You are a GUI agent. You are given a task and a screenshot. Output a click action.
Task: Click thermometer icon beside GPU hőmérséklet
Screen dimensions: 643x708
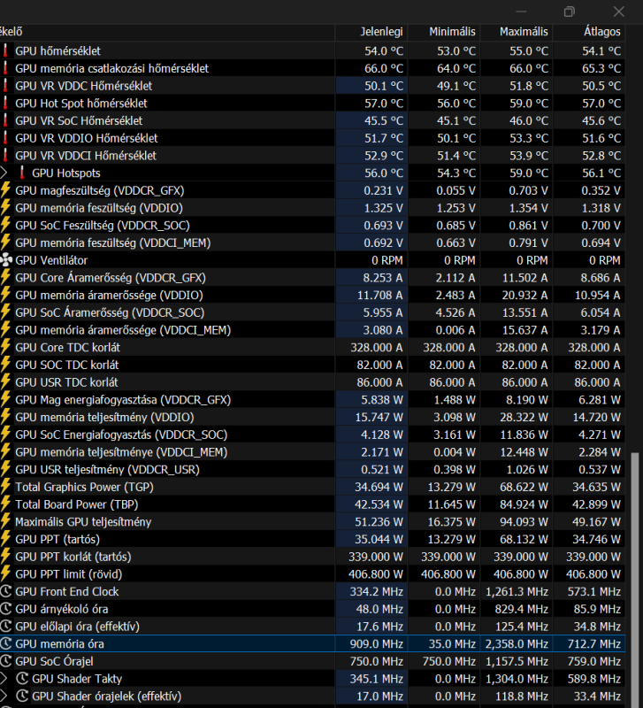click(5, 50)
